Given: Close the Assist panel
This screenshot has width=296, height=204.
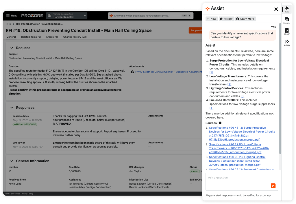Looking at the screenshot, I should 276,9.
